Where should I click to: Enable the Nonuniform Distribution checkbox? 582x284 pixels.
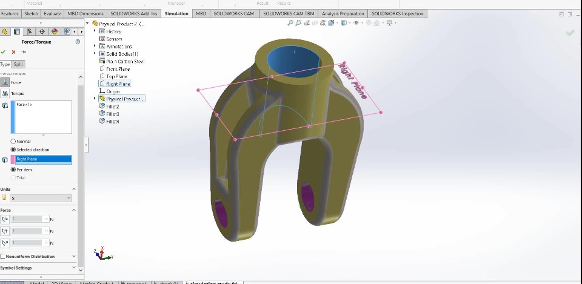[2, 256]
